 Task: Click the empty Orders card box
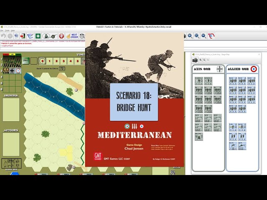[11, 110]
